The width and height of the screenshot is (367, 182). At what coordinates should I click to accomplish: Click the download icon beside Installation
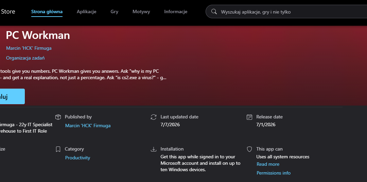(154, 149)
